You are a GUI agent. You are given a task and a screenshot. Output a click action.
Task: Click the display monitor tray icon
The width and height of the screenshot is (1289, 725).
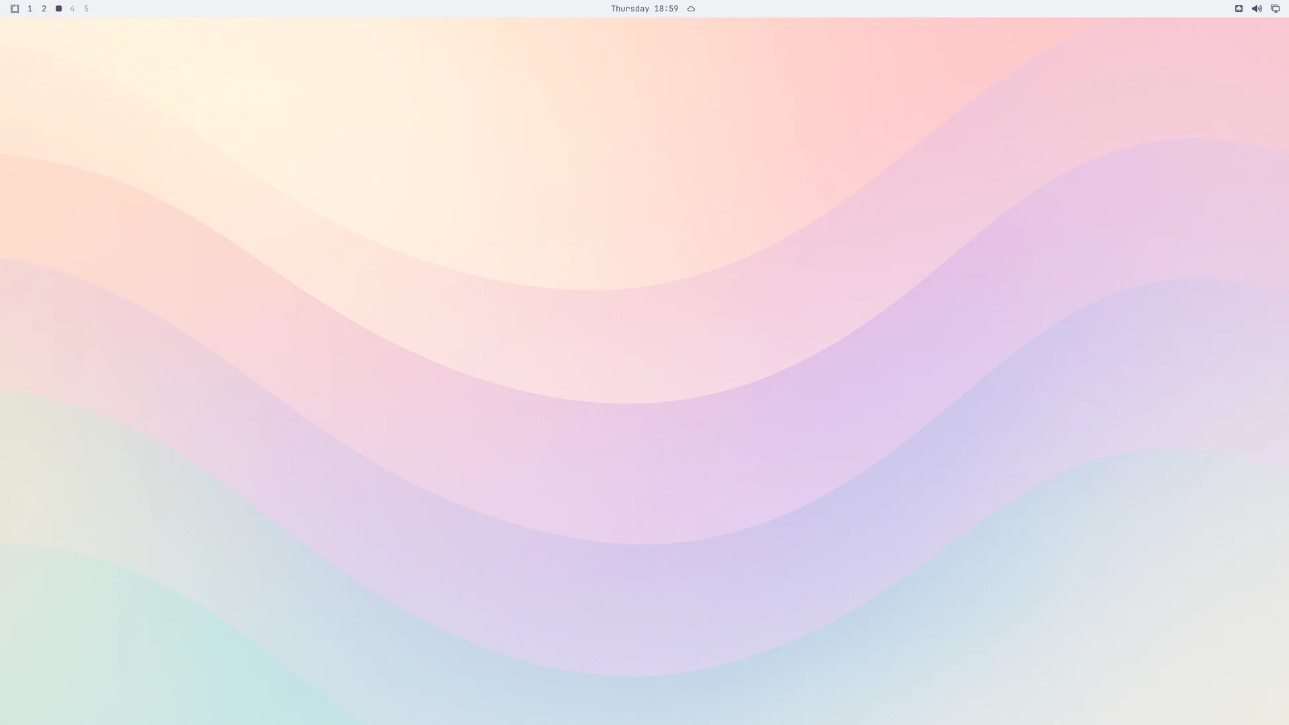[1275, 9]
